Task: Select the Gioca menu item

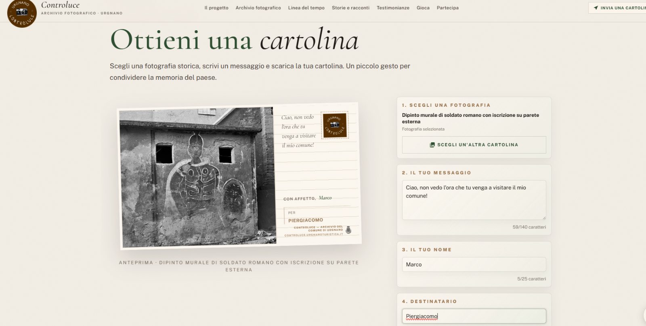Action: click(423, 8)
